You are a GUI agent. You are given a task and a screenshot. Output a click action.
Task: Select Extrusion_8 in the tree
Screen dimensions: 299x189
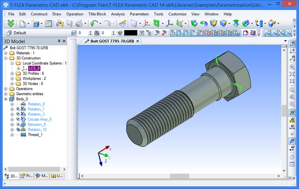[x=37, y=124]
